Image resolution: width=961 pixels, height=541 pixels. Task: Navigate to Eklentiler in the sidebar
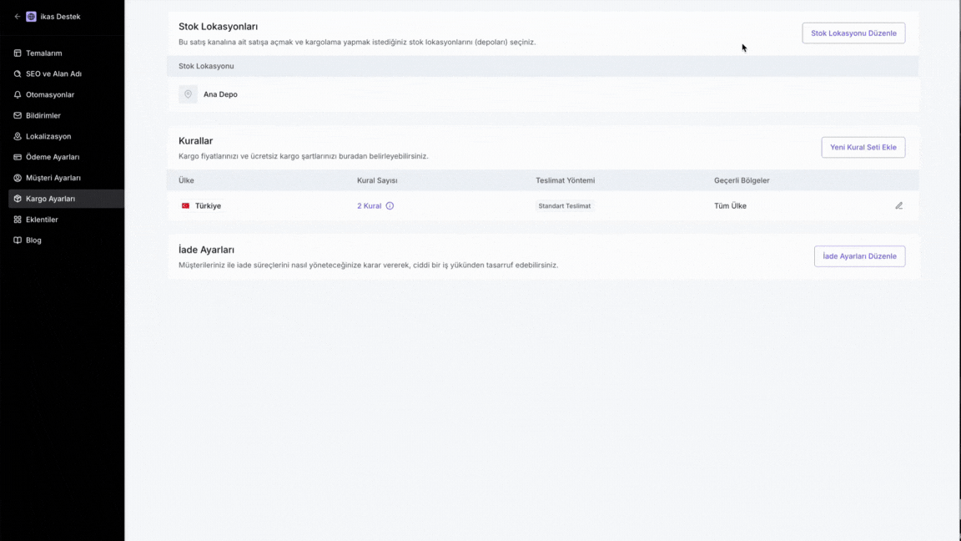pyautogui.click(x=42, y=220)
